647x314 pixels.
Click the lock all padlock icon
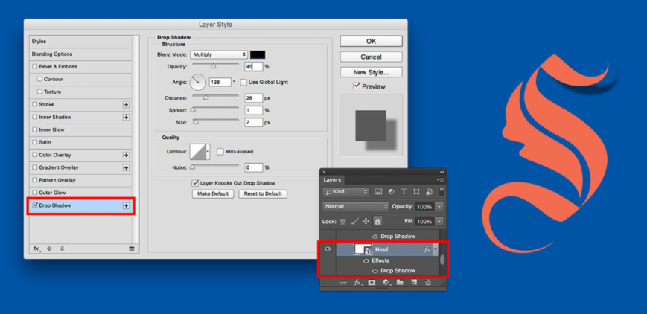point(377,221)
